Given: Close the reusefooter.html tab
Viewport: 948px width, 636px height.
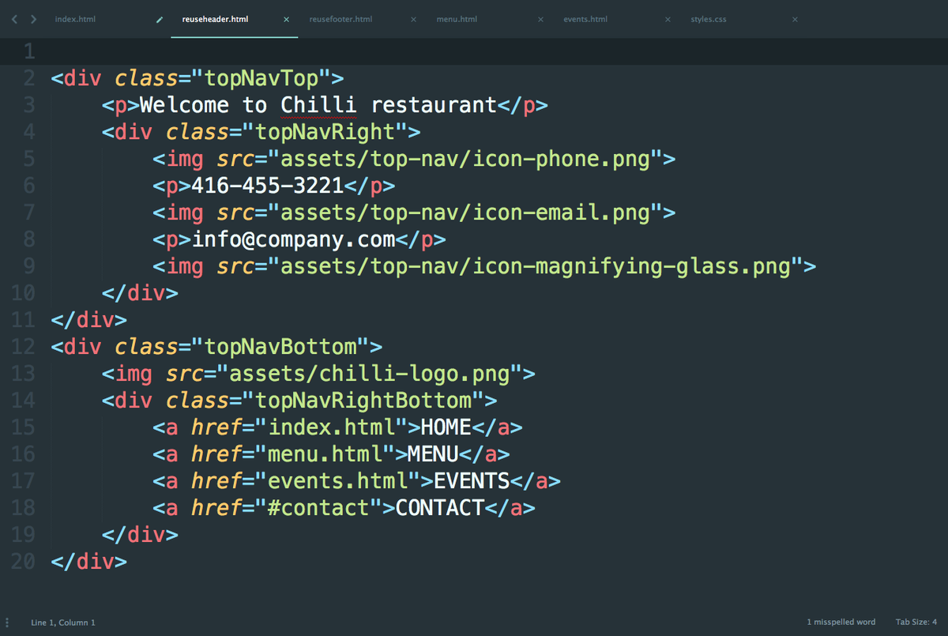Looking at the screenshot, I should pyautogui.click(x=413, y=19).
